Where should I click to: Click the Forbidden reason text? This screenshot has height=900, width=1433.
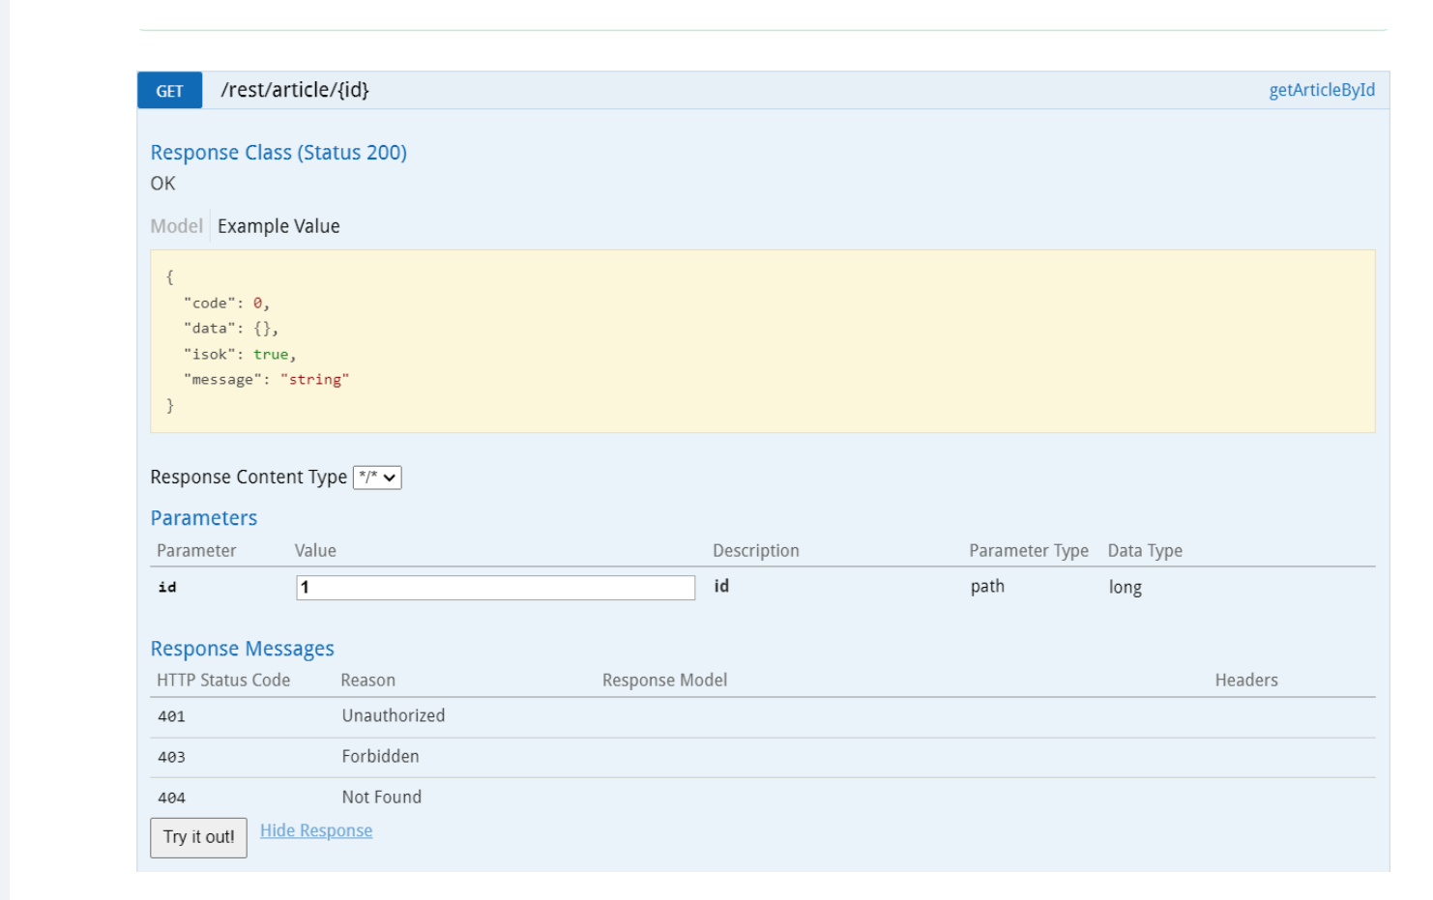point(380,757)
